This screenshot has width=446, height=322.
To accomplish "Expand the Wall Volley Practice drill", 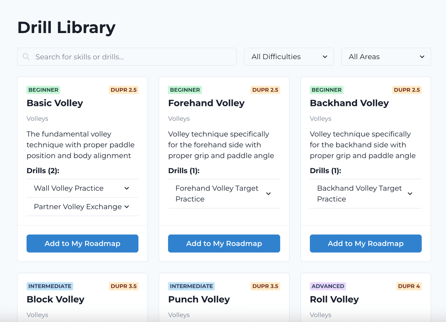I will pyautogui.click(x=82, y=188).
